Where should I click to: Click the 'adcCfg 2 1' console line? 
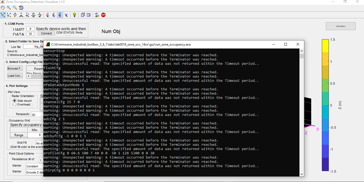(x=54, y=119)
